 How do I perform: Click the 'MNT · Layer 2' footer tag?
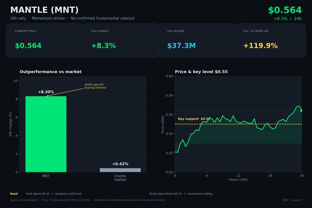(292, 200)
